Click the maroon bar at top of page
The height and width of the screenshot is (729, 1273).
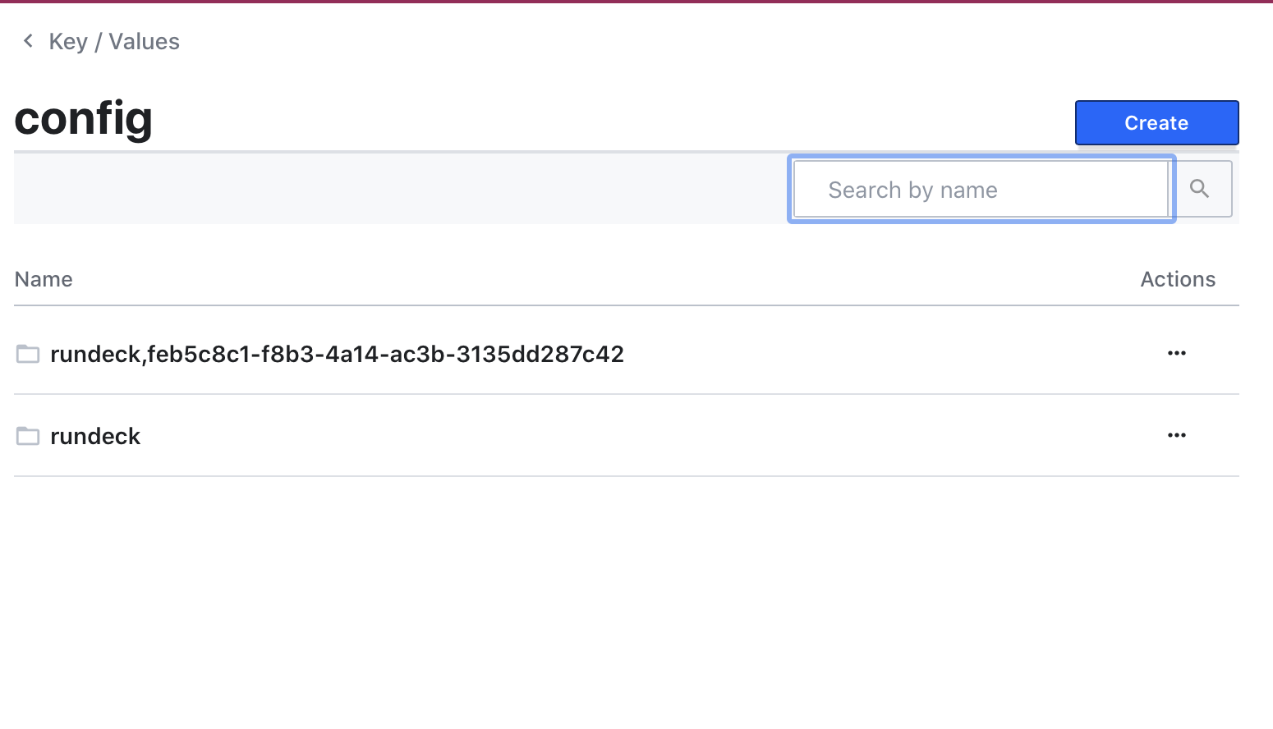[636, 2]
